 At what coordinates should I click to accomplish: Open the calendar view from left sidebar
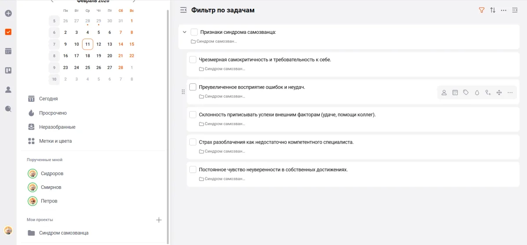pyautogui.click(x=8, y=51)
